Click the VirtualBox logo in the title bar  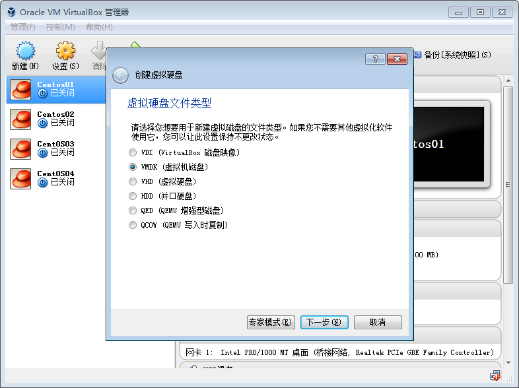[11, 13]
